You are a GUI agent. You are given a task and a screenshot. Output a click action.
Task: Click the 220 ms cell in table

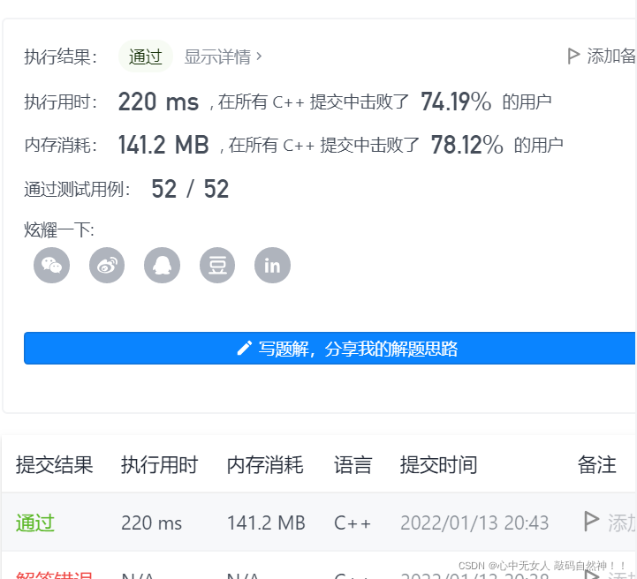pos(152,523)
